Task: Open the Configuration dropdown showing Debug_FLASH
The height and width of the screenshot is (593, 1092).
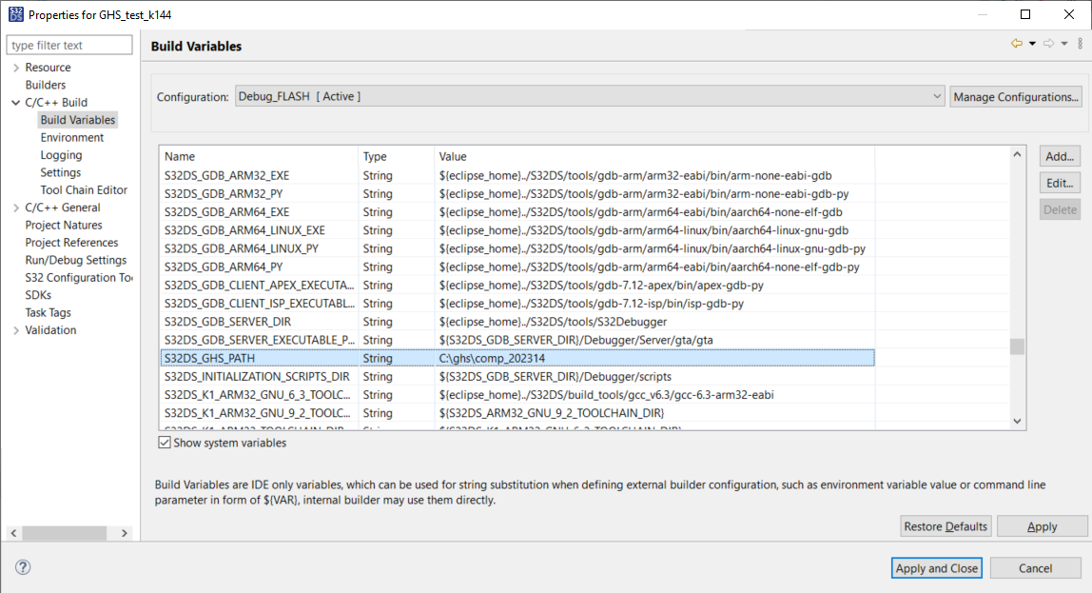Action: click(936, 96)
